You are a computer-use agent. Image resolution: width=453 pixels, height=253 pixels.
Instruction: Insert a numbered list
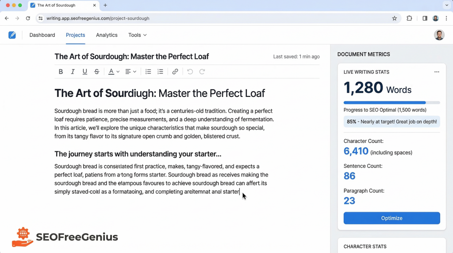point(160,72)
